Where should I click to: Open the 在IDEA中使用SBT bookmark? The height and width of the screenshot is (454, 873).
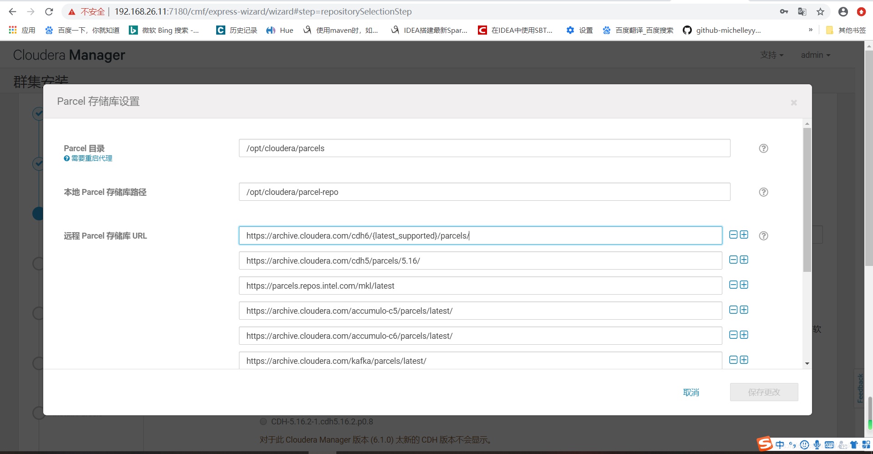tap(515, 30)
